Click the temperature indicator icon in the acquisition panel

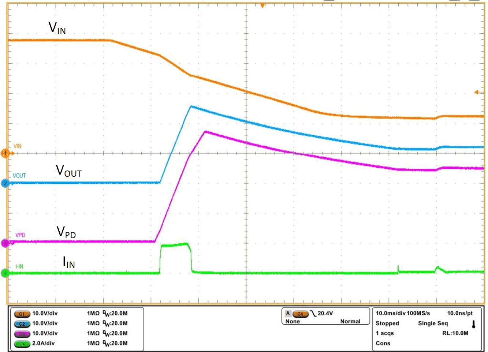coord(473,324)
